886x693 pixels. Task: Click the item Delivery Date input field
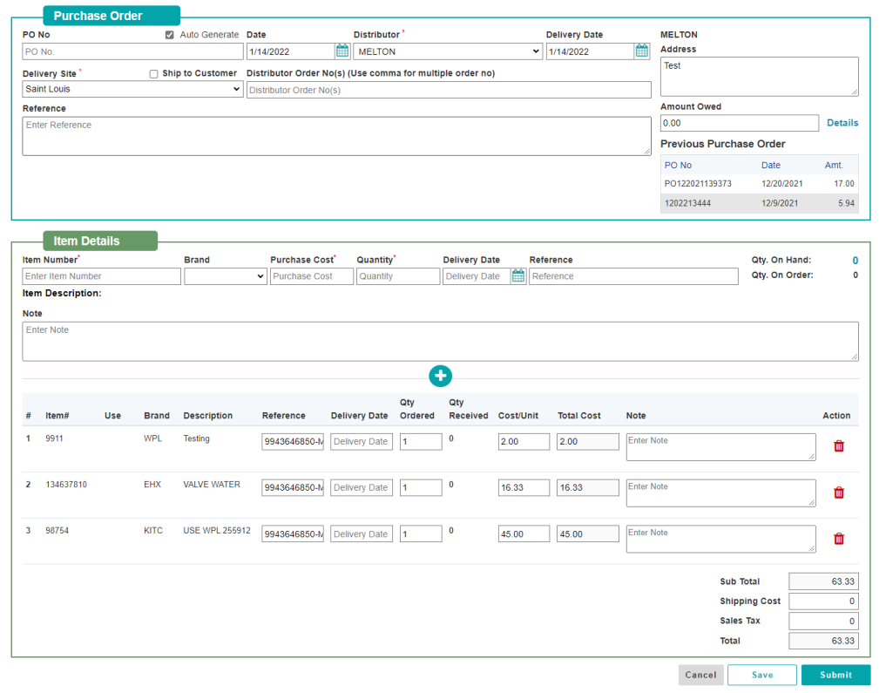tap(477, 276)
